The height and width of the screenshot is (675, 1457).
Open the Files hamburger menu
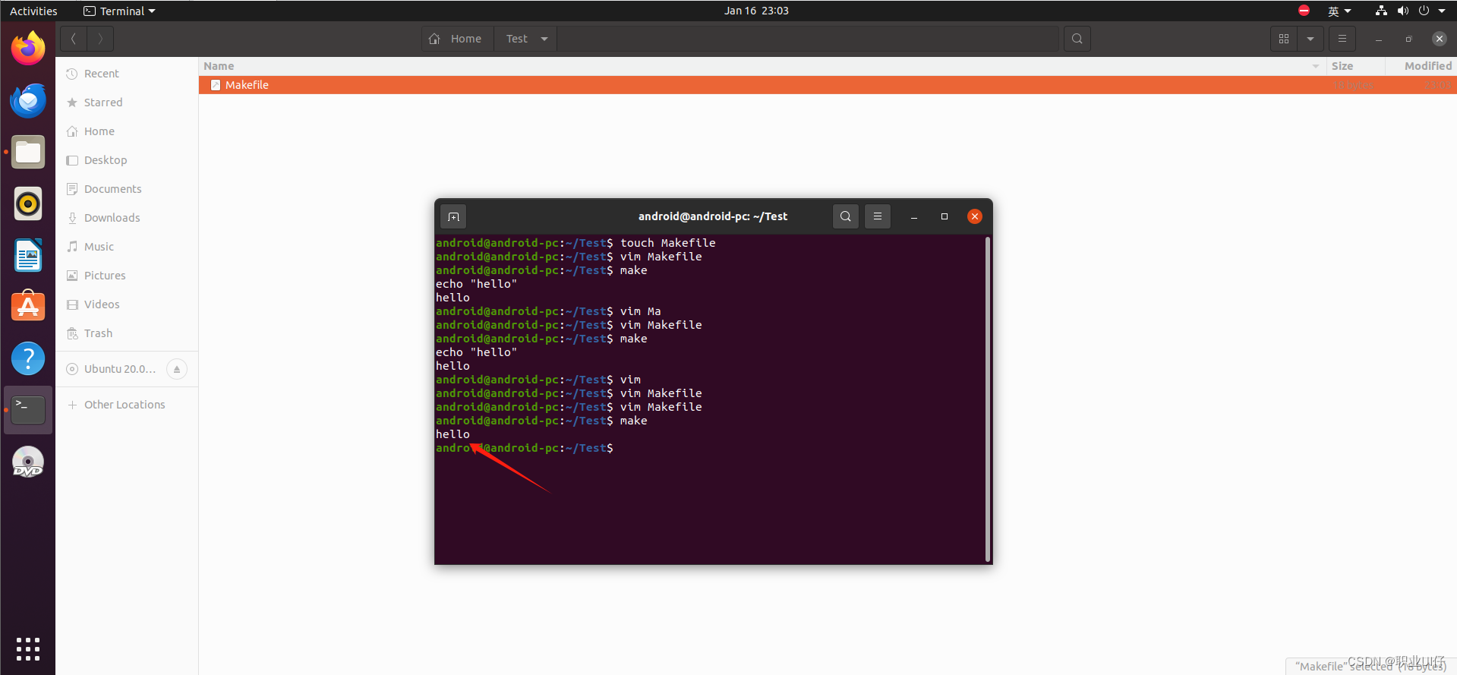pos(1342,39)
